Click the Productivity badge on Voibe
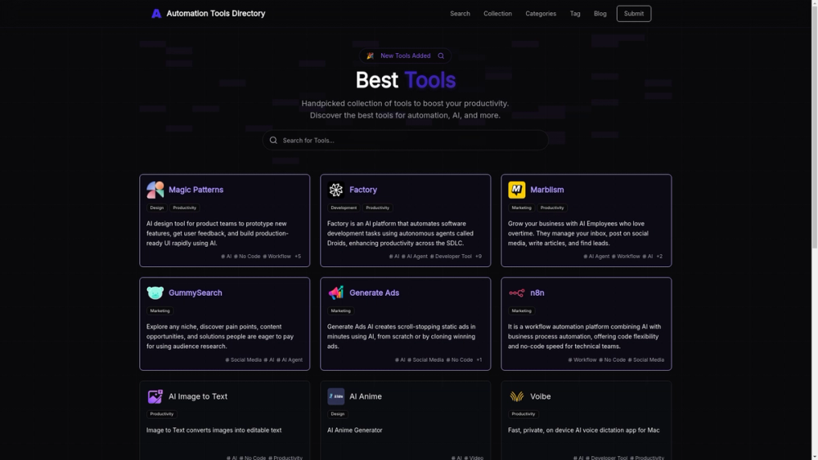818x460 pixels. 524,414
